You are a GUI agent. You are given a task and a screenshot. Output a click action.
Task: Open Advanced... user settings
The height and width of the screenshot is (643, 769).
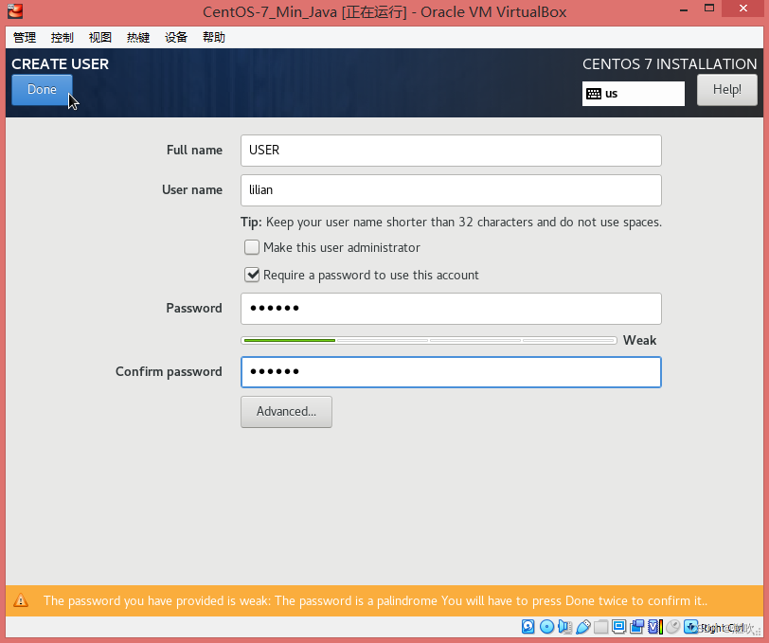[x=286, y=412]
